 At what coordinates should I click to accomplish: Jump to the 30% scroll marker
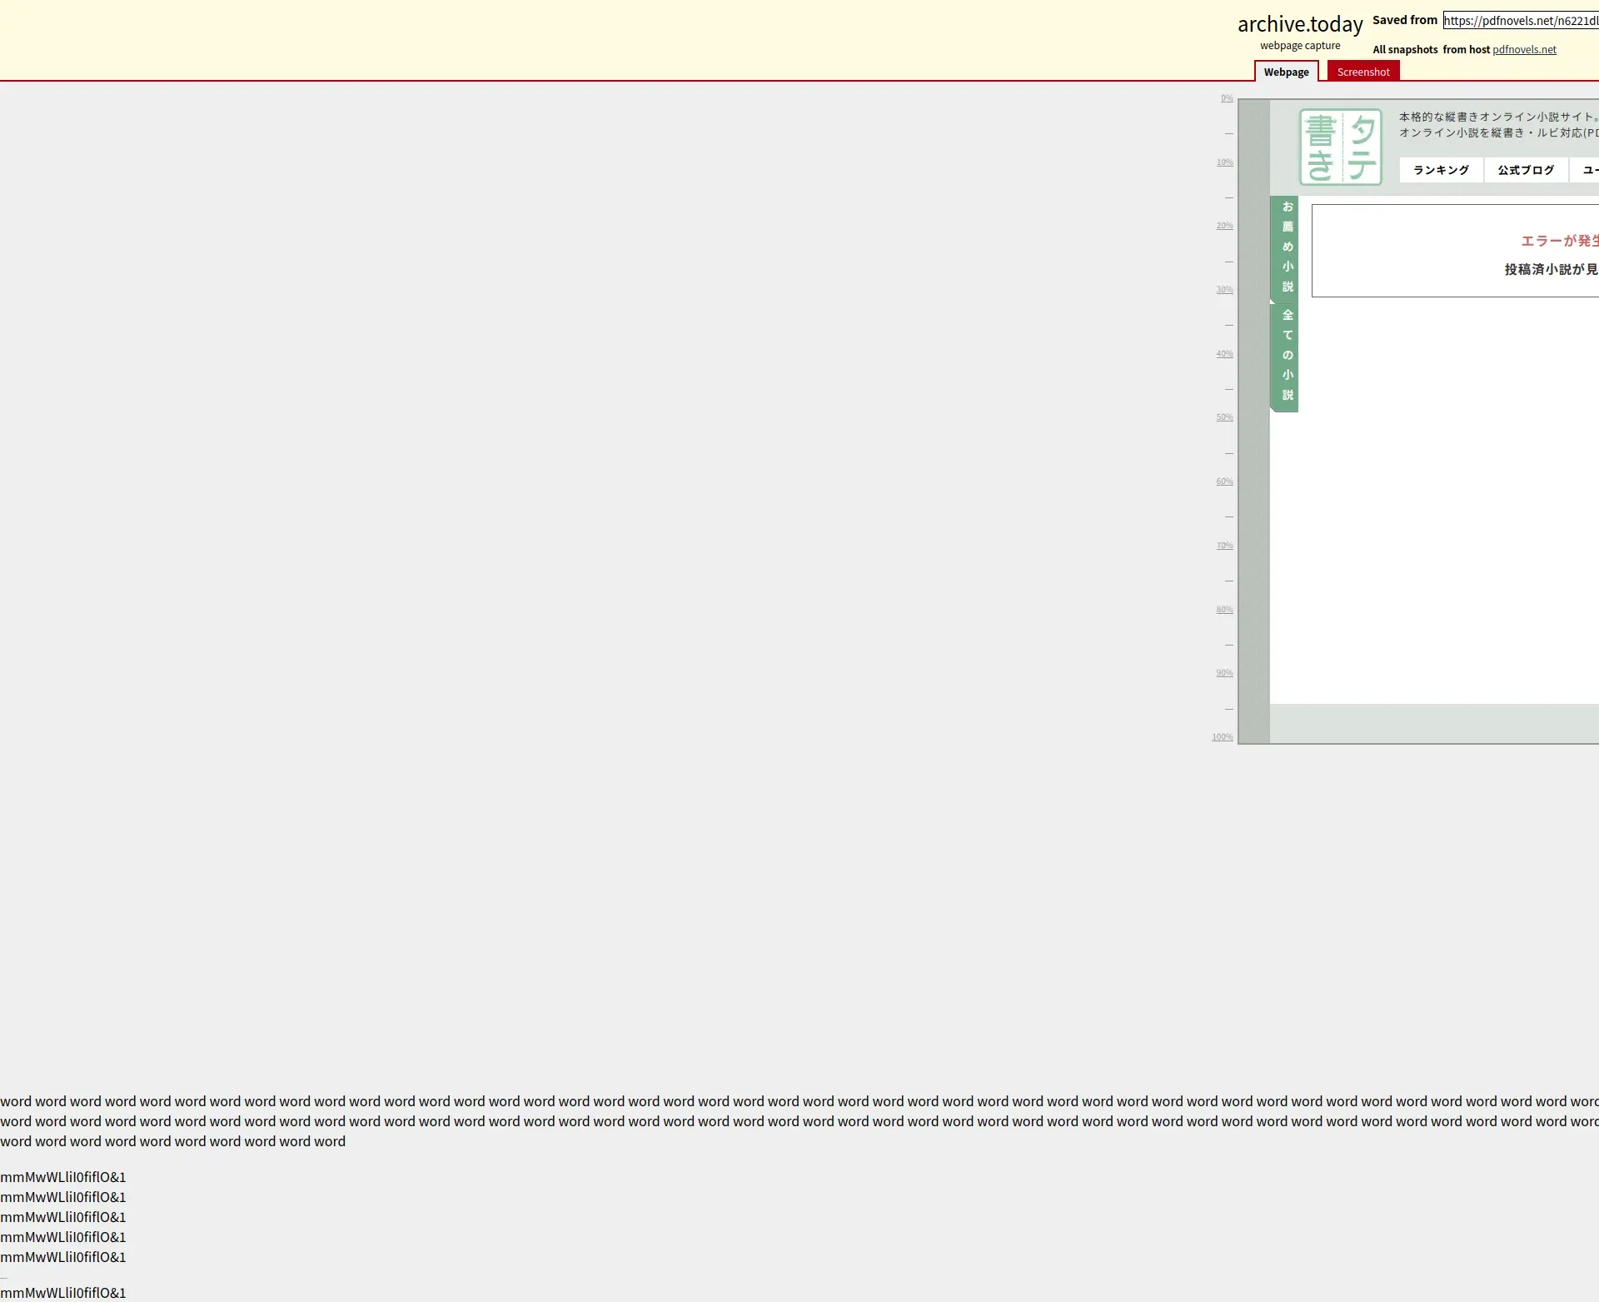(1224, 290)
